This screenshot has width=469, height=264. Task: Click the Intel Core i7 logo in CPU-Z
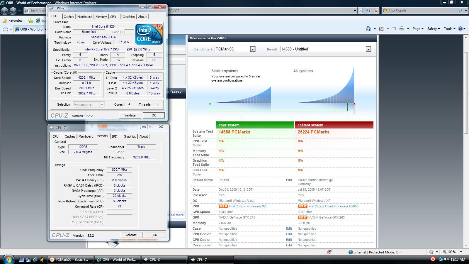click(149, 34)
